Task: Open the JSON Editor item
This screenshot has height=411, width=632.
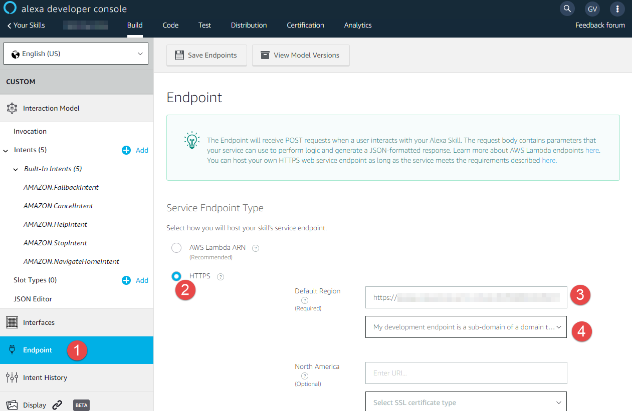Action: 33,299
